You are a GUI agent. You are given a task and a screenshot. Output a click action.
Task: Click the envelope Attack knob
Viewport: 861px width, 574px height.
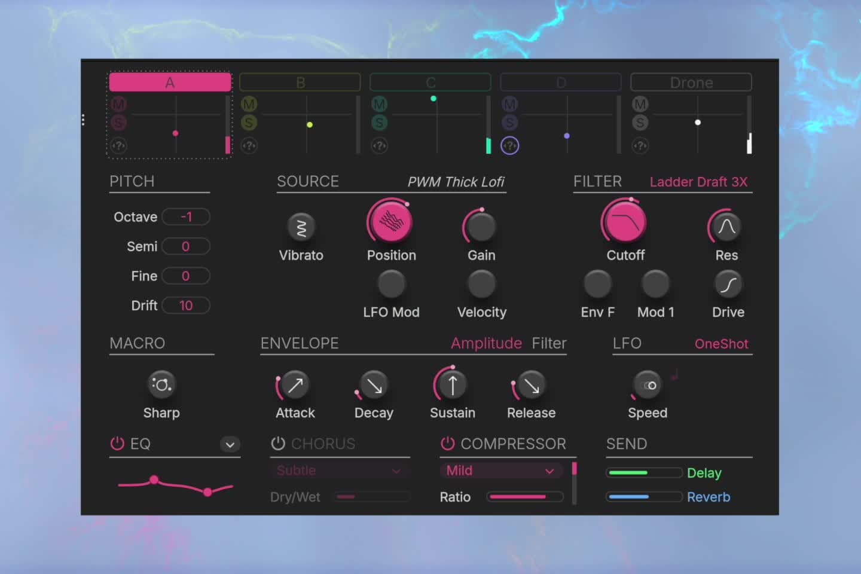tap(295, 386)
